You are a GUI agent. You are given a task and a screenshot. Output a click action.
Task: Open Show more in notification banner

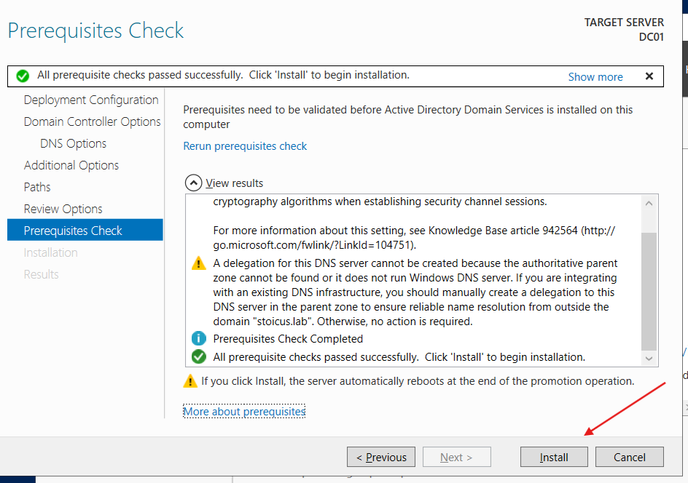(595, 76)
